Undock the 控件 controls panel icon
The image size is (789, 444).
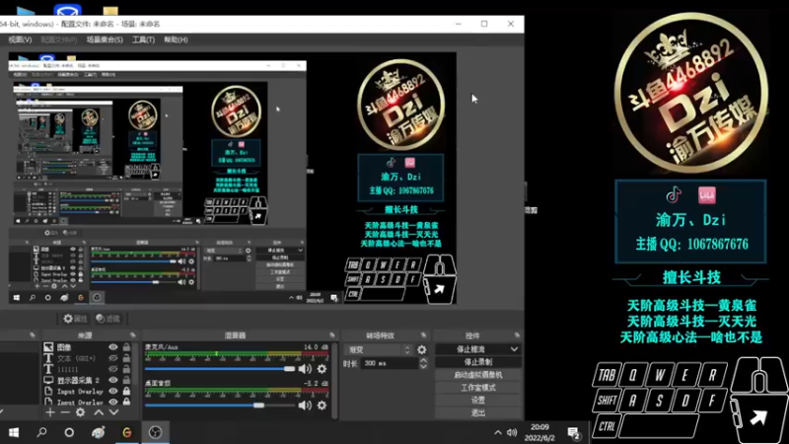pos(517,335)
